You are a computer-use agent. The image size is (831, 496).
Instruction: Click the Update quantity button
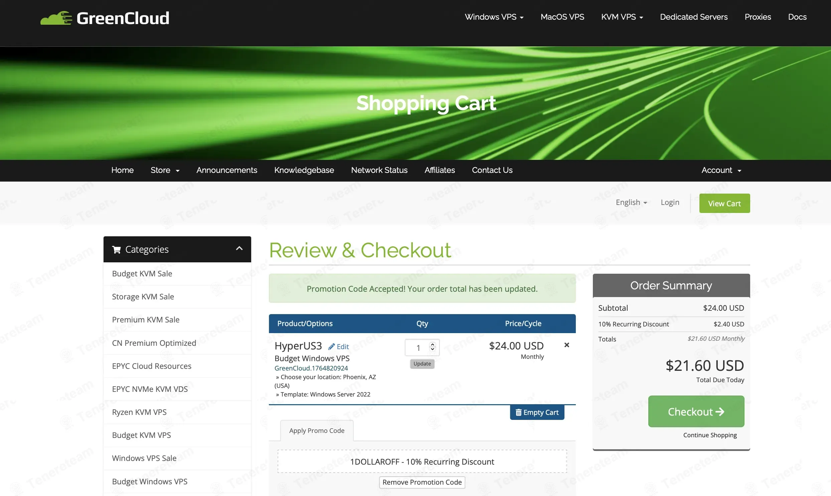coord(422,363)
